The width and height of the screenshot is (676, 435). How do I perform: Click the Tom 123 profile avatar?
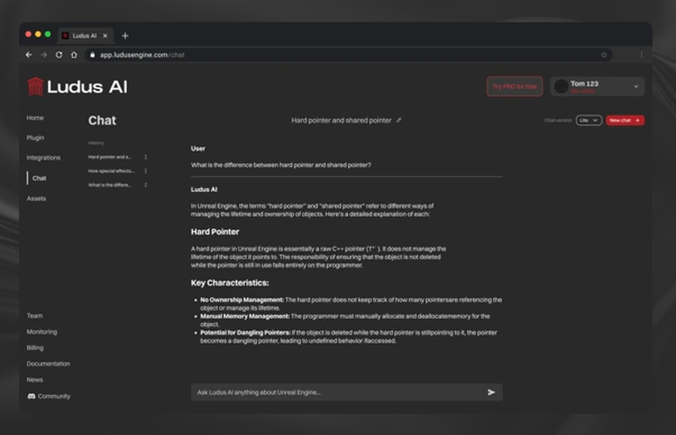coord(561,86)
